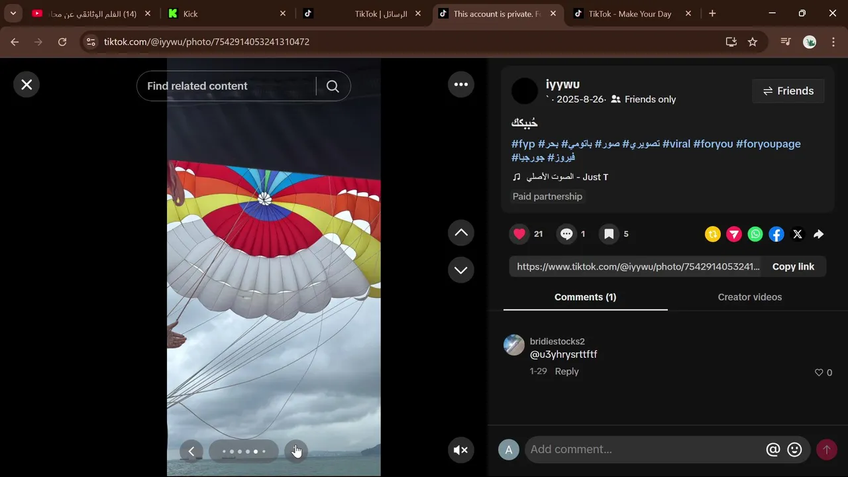Bookmark the post with the save icon
This screenshot has width=848, height=477.
click(x=609, y=234)
